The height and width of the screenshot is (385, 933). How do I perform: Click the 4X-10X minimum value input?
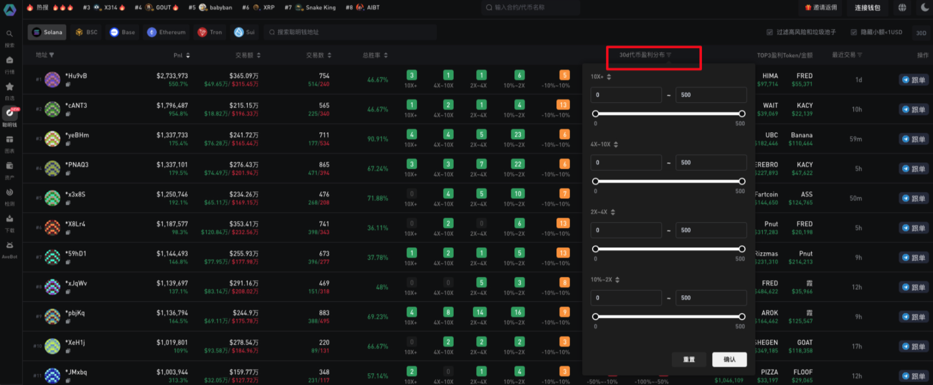click(626, 162)
